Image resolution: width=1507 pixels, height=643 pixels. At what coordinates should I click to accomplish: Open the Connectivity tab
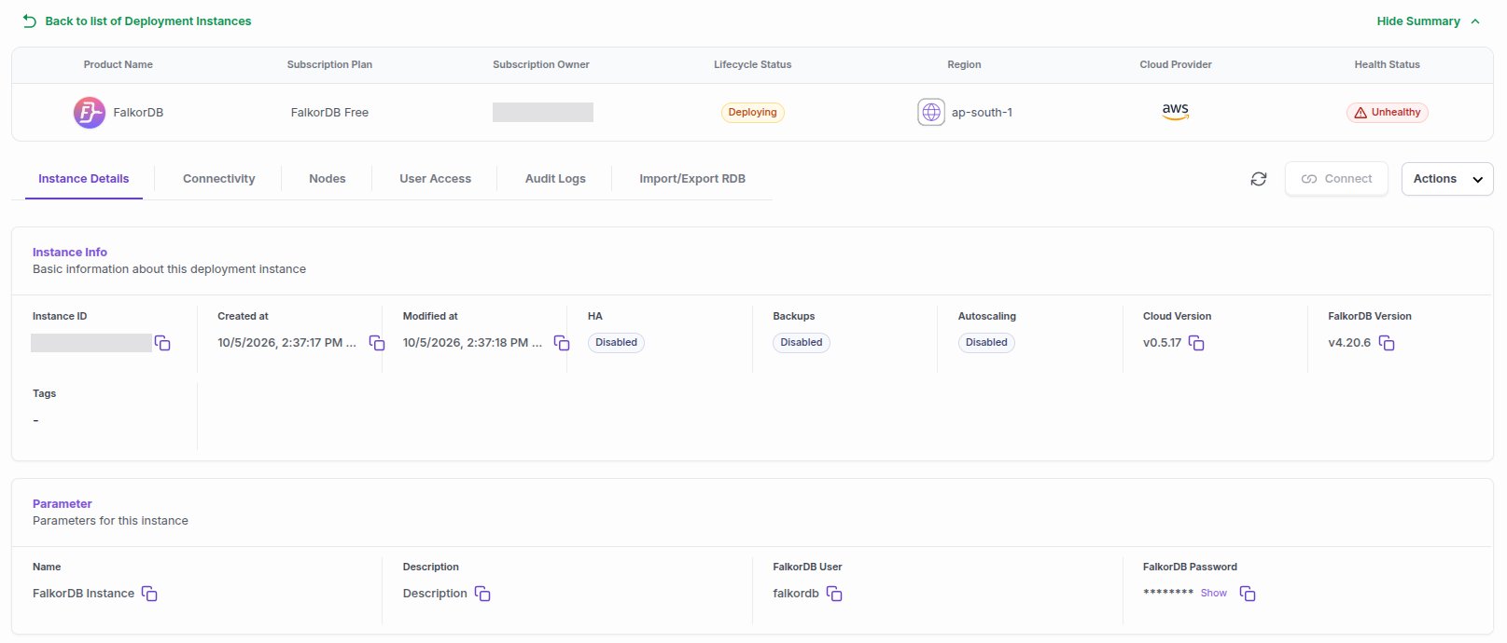tap(219, 179)
